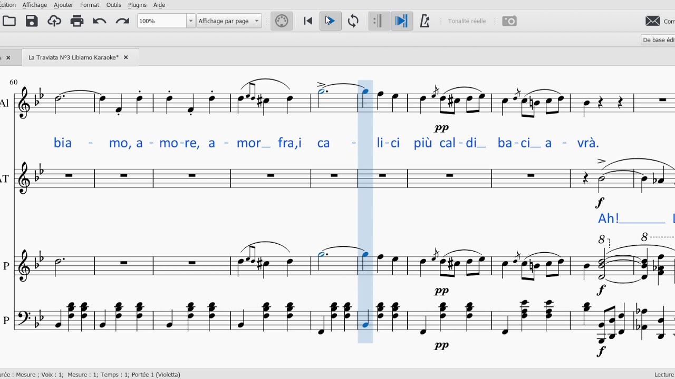Toggle Tonalité réelle concert pitch
This screenshot has height=379, width=675.
point(467,21)
